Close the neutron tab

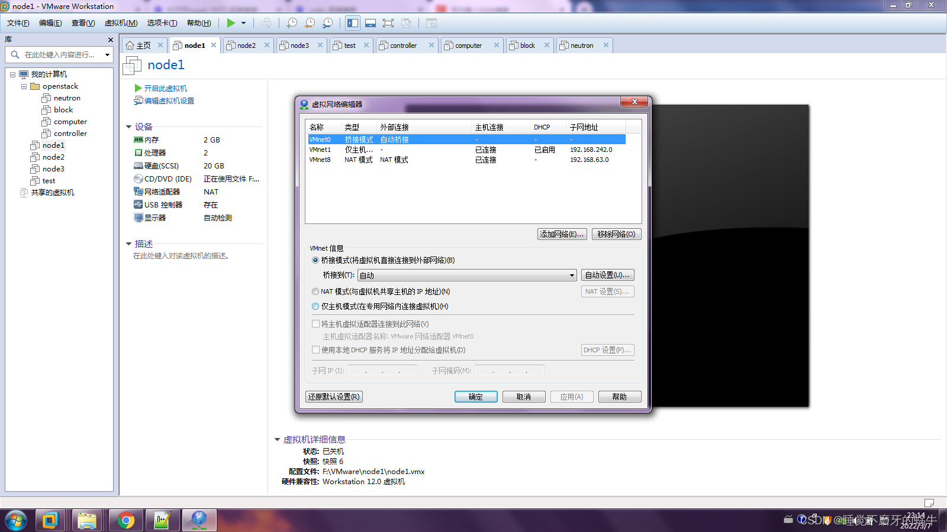pyautogui.click(x=606, y=45)
